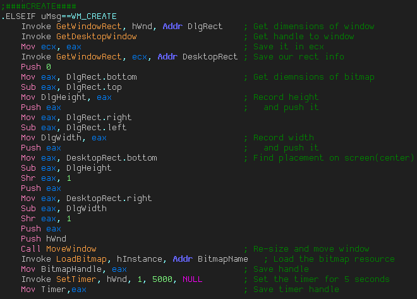Click the DlgRect argument on first Invoke line
Viewport: 417px width, 299px height.
205,27
